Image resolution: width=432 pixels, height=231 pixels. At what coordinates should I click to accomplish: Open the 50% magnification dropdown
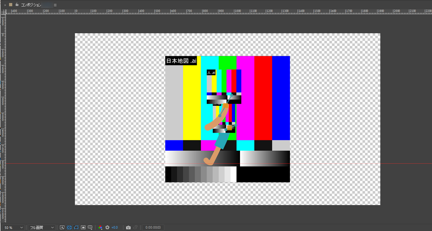(x=13, y=227)
